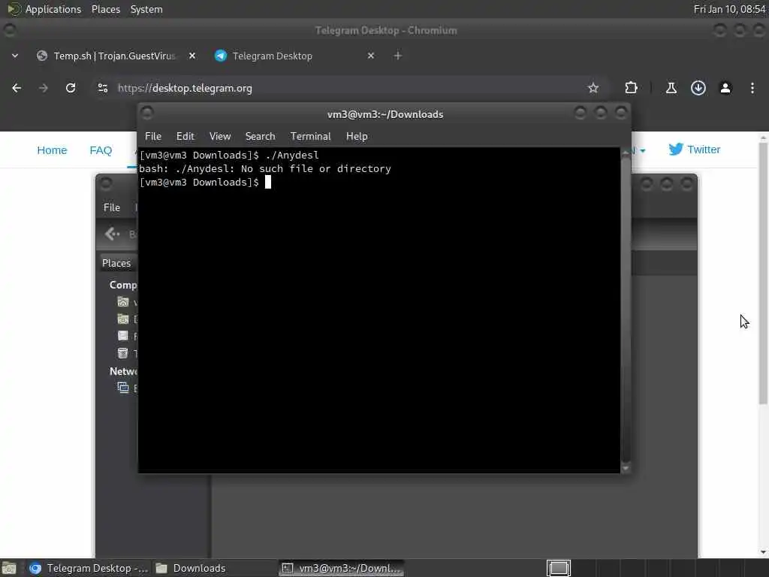
Task: Click the clock showing Fri Jan 10
Action: pyautogui.click(x=730, y=9)
